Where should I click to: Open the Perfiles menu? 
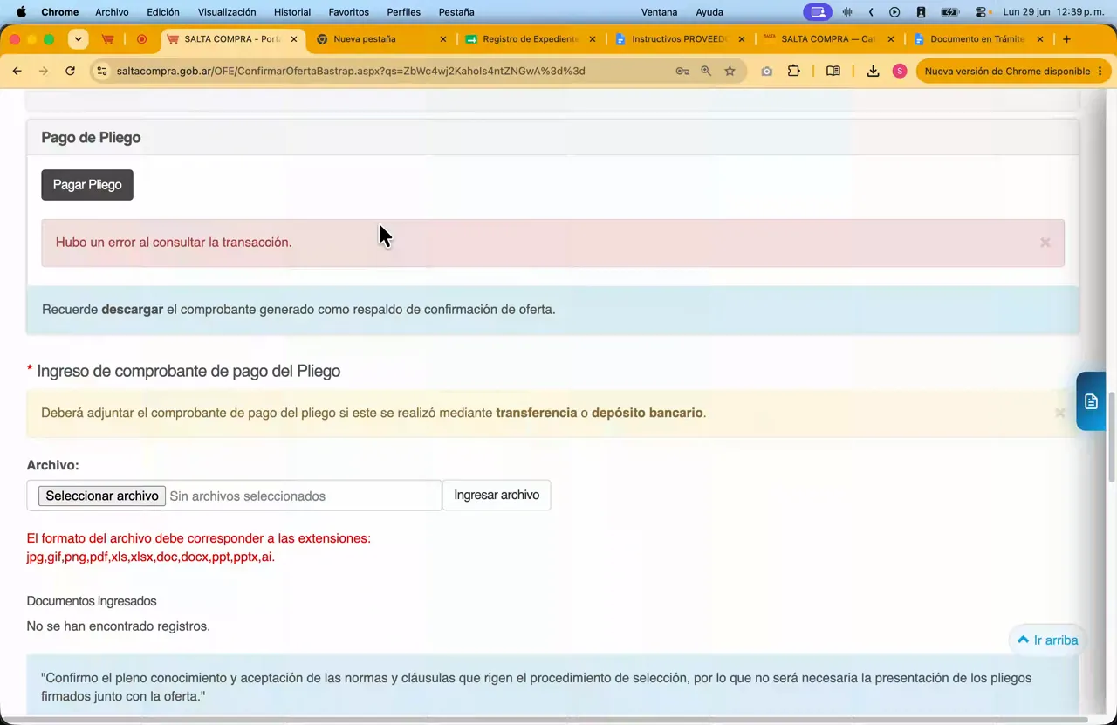(x=404, y=12)
